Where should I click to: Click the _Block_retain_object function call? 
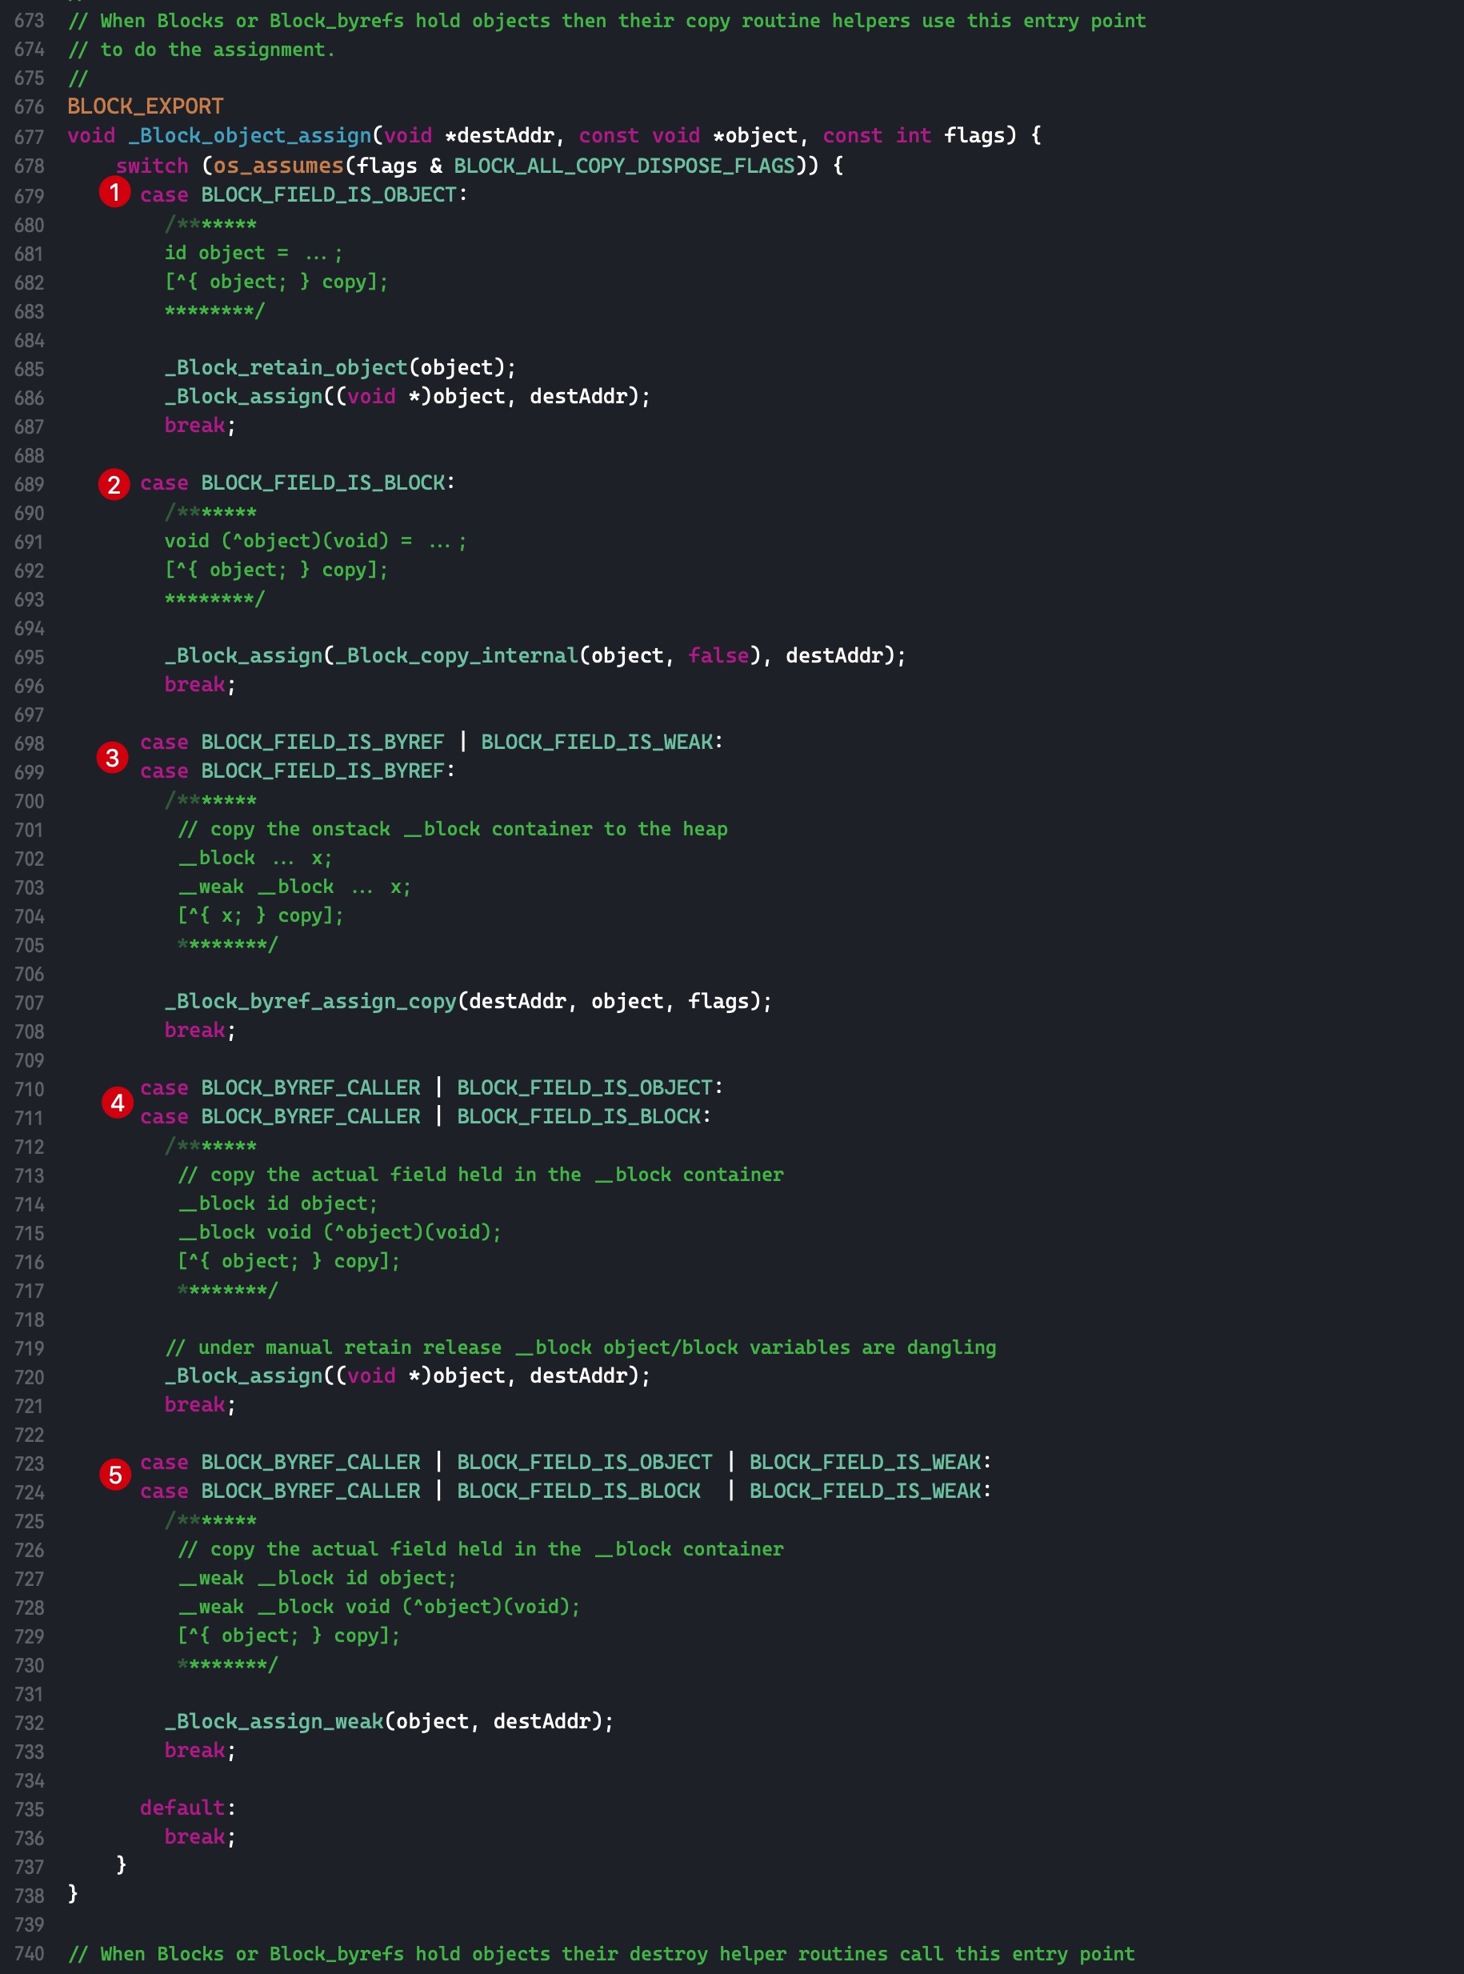286,367
